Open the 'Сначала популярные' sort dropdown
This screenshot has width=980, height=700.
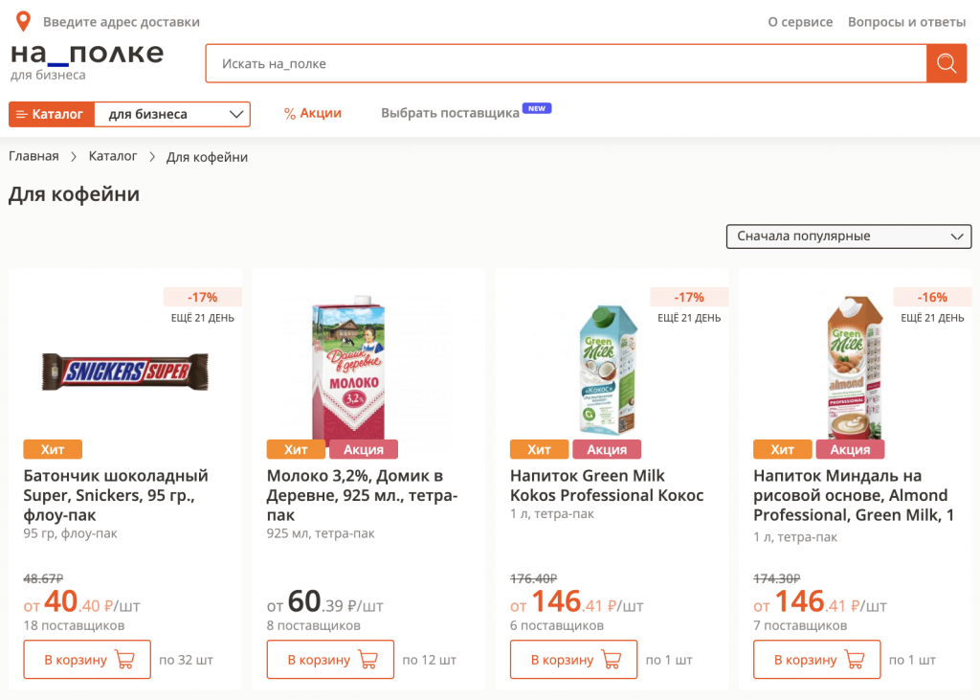(x=848, y=236)
